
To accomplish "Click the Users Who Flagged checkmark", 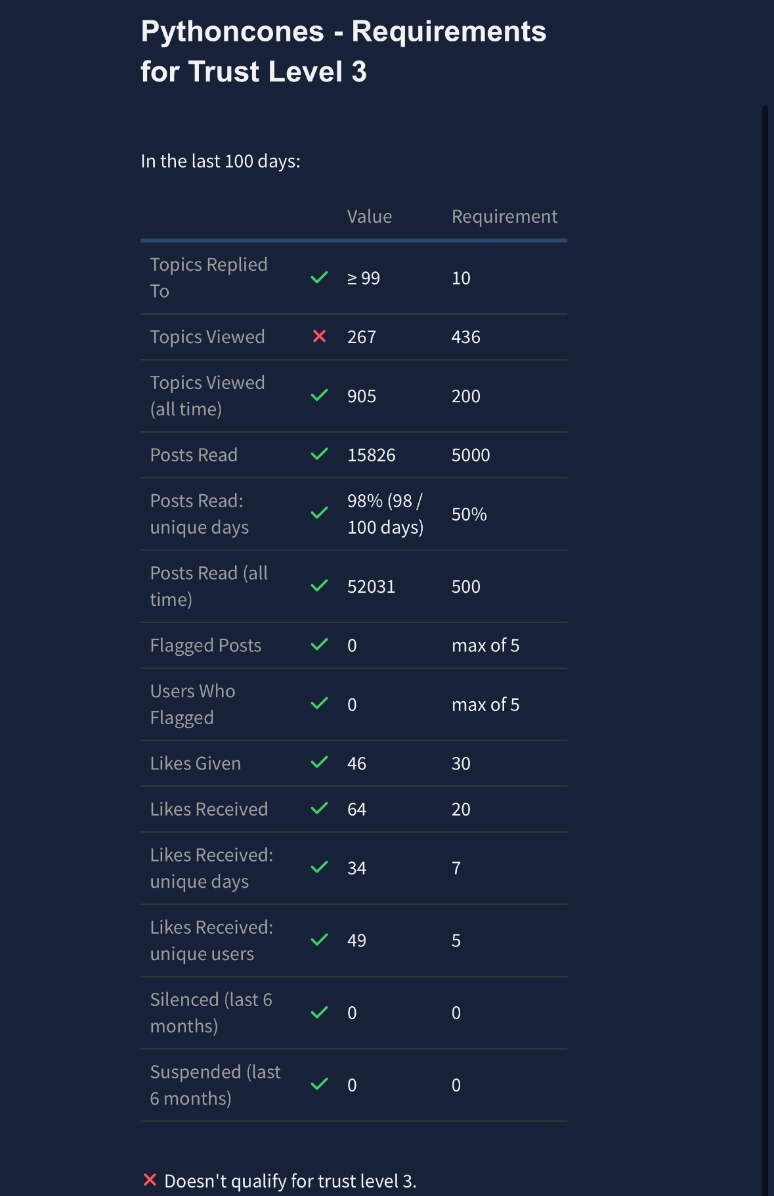I will click(x=320, y=704).
